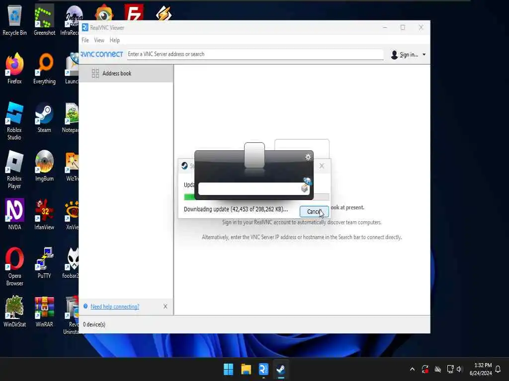The height and width of the screenshot is (381, 509).
Task: Click the taskbar clock and date
Action: tap(481, 369)
